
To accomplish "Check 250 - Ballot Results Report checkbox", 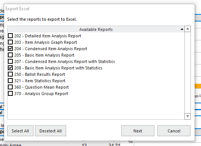I will coord(11,74).
